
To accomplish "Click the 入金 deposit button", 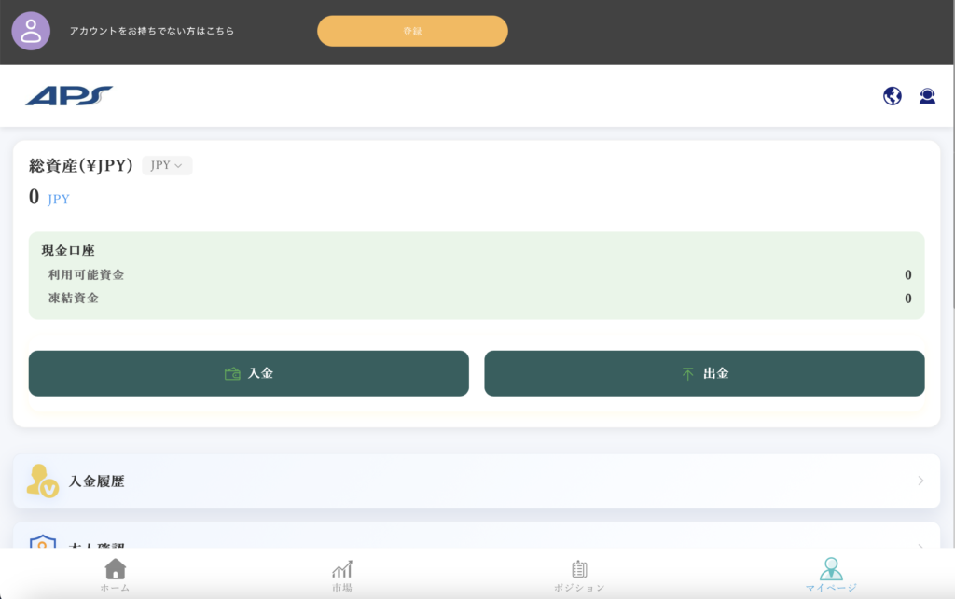I will pyautogui.click(x=248, y=373).
